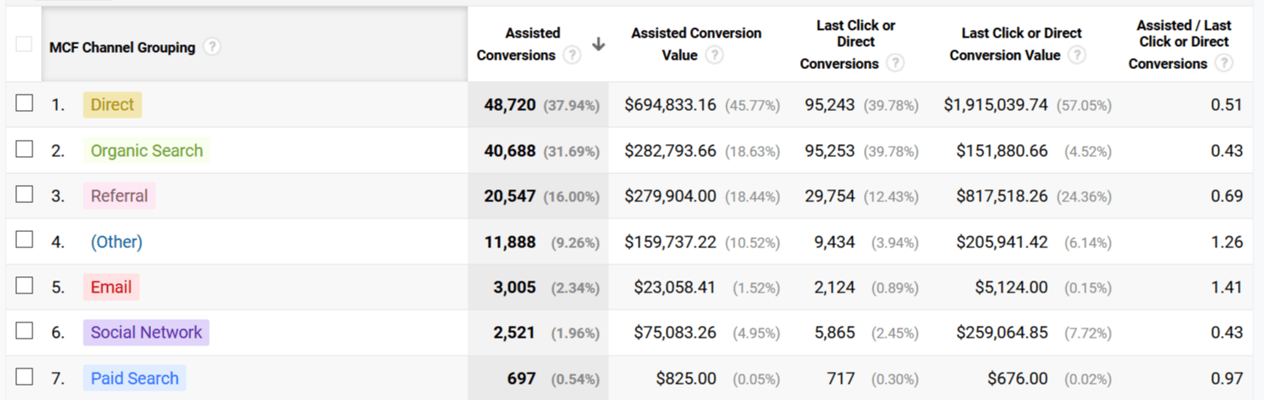Check the box for Organic Search row
The height and width of the screenshot is (400, 1265).
point(25,149)
